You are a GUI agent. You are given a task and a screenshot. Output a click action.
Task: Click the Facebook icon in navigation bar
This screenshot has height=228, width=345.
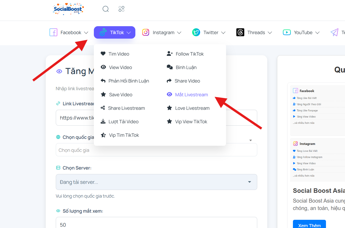pyautogui.click(x=53, y=33)
